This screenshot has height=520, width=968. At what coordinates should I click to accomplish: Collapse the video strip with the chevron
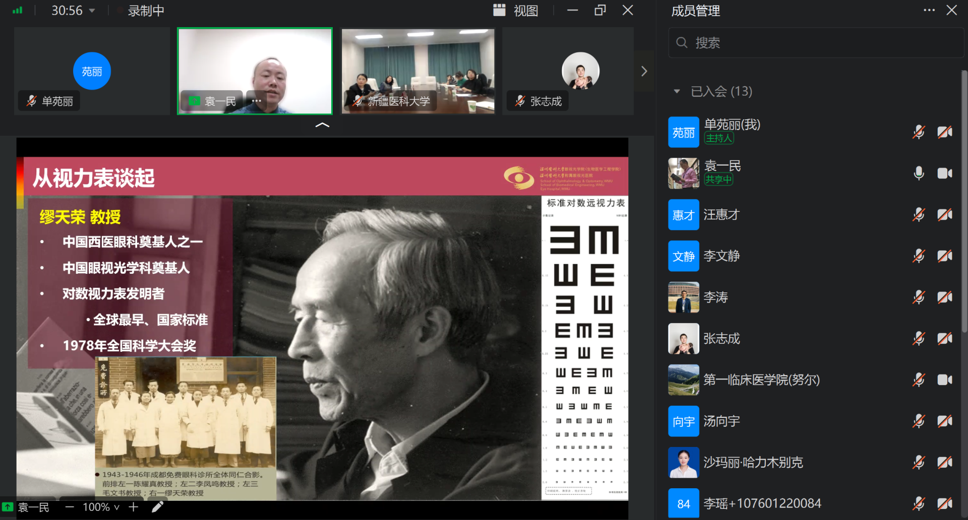[322, 124]
